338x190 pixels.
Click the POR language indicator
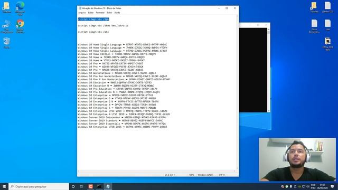313,186
